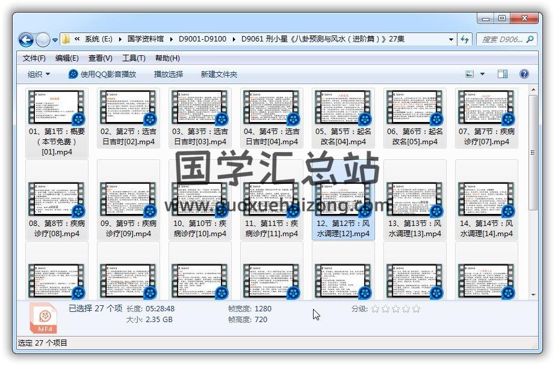Click the folder icon in address bar
This screenshot has width=555, height=366.
point(66,39)
